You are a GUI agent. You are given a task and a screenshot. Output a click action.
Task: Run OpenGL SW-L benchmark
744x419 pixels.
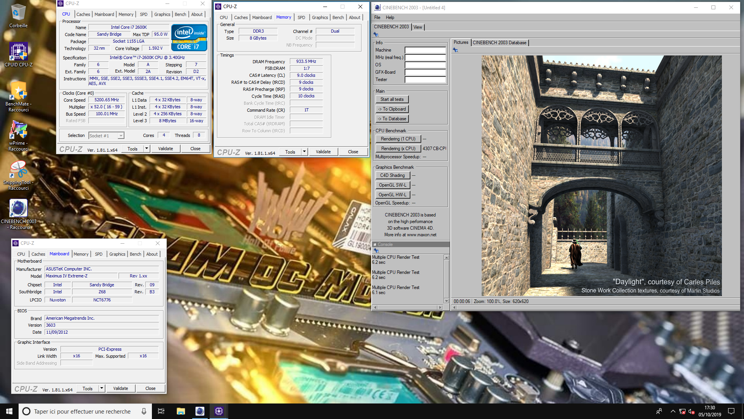tap(392, 185)
